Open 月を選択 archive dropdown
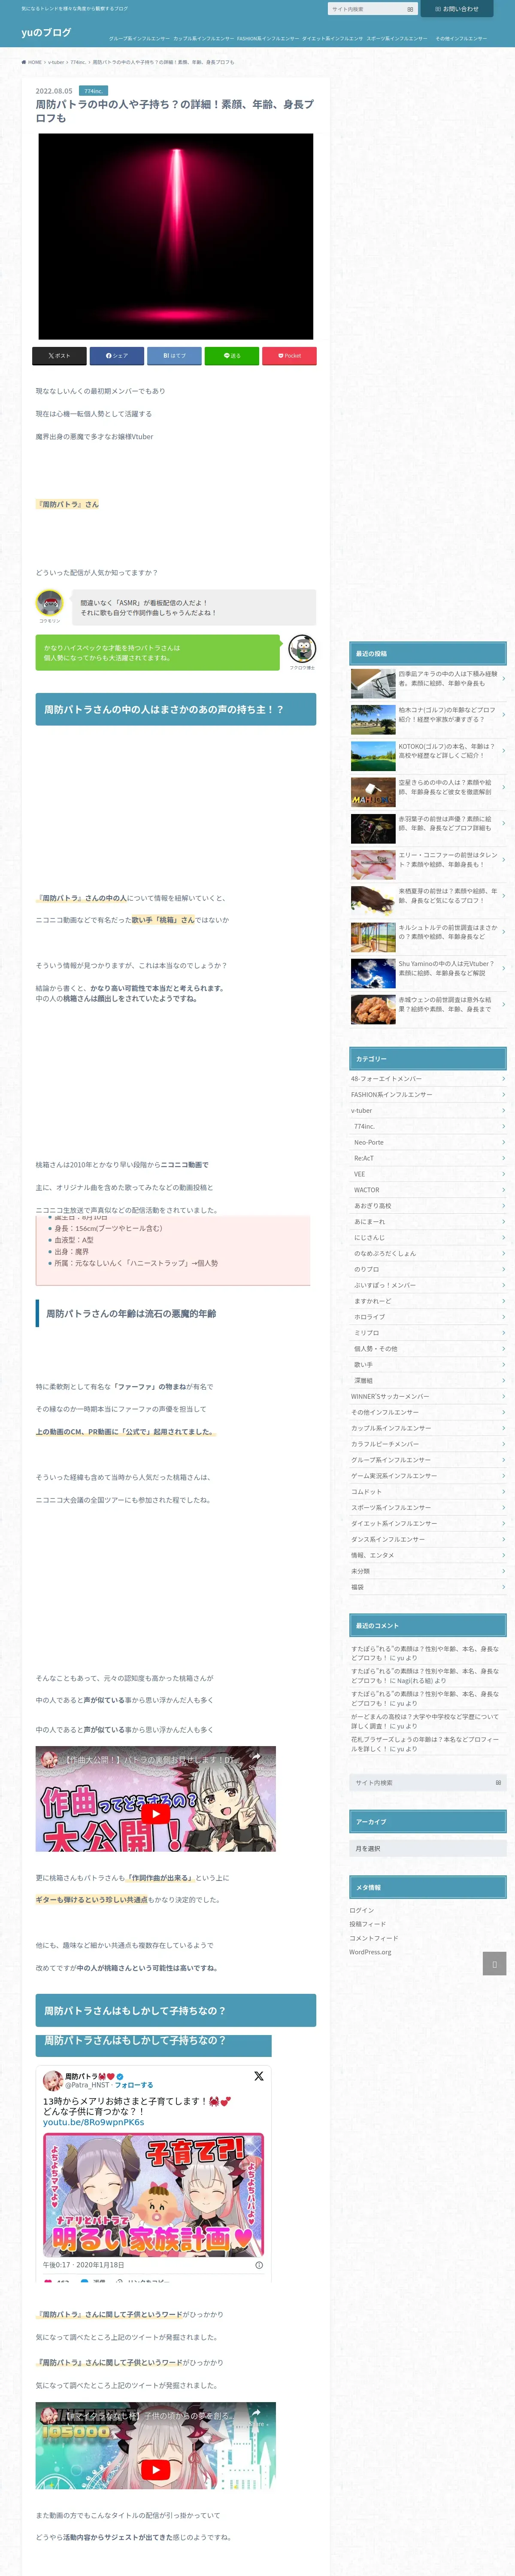Image resolution: width=515 pixels, height=2576 pixels. (x=428, y=1849)
